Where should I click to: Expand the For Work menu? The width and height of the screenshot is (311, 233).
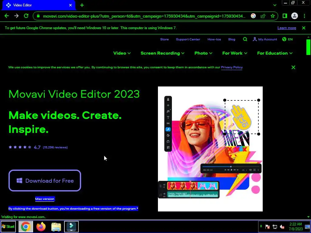coord(235,53)
